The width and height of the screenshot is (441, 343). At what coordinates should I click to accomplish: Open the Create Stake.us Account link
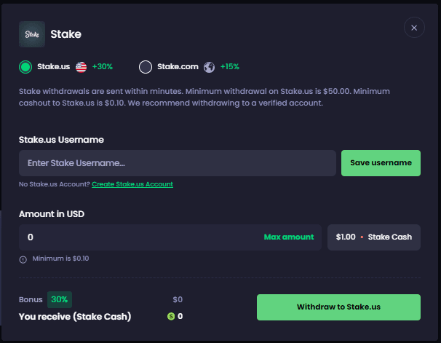tap(132, 184)
